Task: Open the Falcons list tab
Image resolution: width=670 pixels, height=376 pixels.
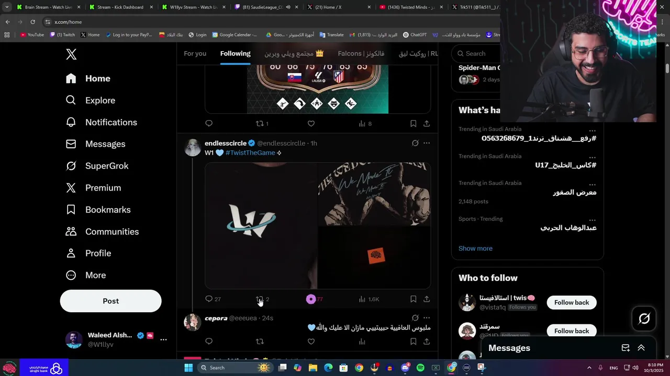Action: pos(361,54)
